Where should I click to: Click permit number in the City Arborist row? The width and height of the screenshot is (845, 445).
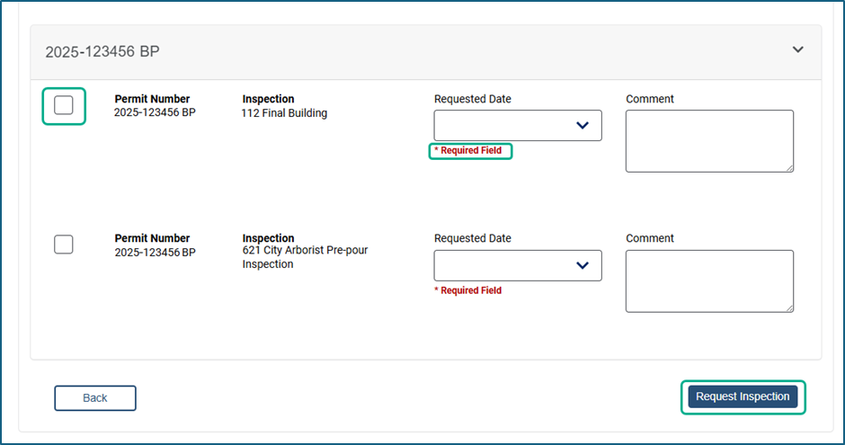coord(155,253)
